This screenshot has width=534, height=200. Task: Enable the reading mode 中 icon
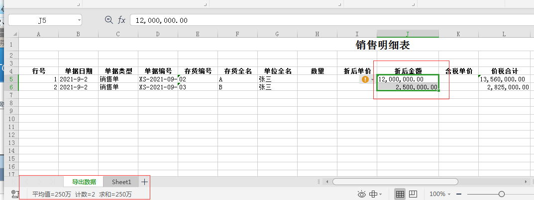[x=373, y=194]
